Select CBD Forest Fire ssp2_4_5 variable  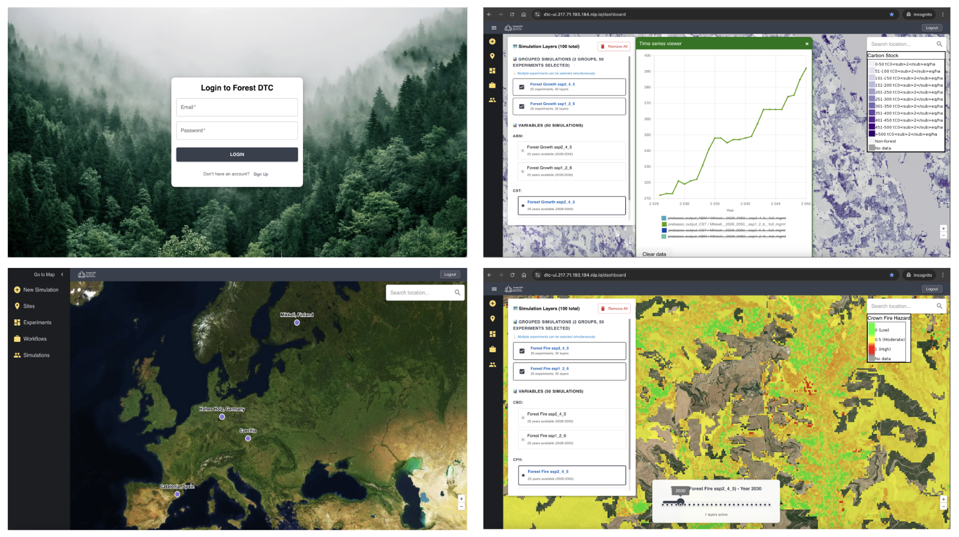(x=523, y=418)
